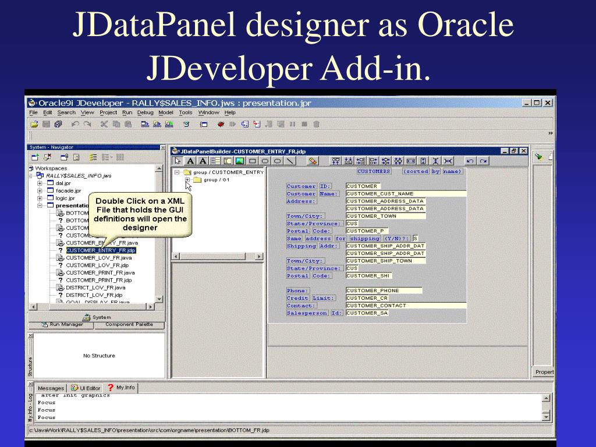Screen dimensions: 596x447
Task: Click the Save All icon
Action: [x=58, y=124]
